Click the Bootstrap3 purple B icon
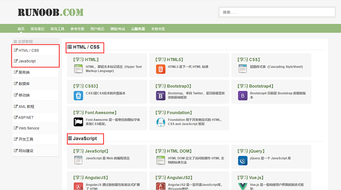Screen dimensions: 341x190 [x=161, y=96]
